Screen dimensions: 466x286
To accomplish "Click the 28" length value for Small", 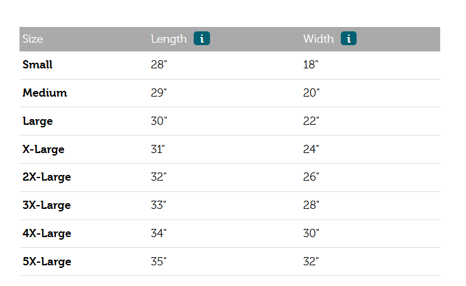I will (x=158, y=65).
